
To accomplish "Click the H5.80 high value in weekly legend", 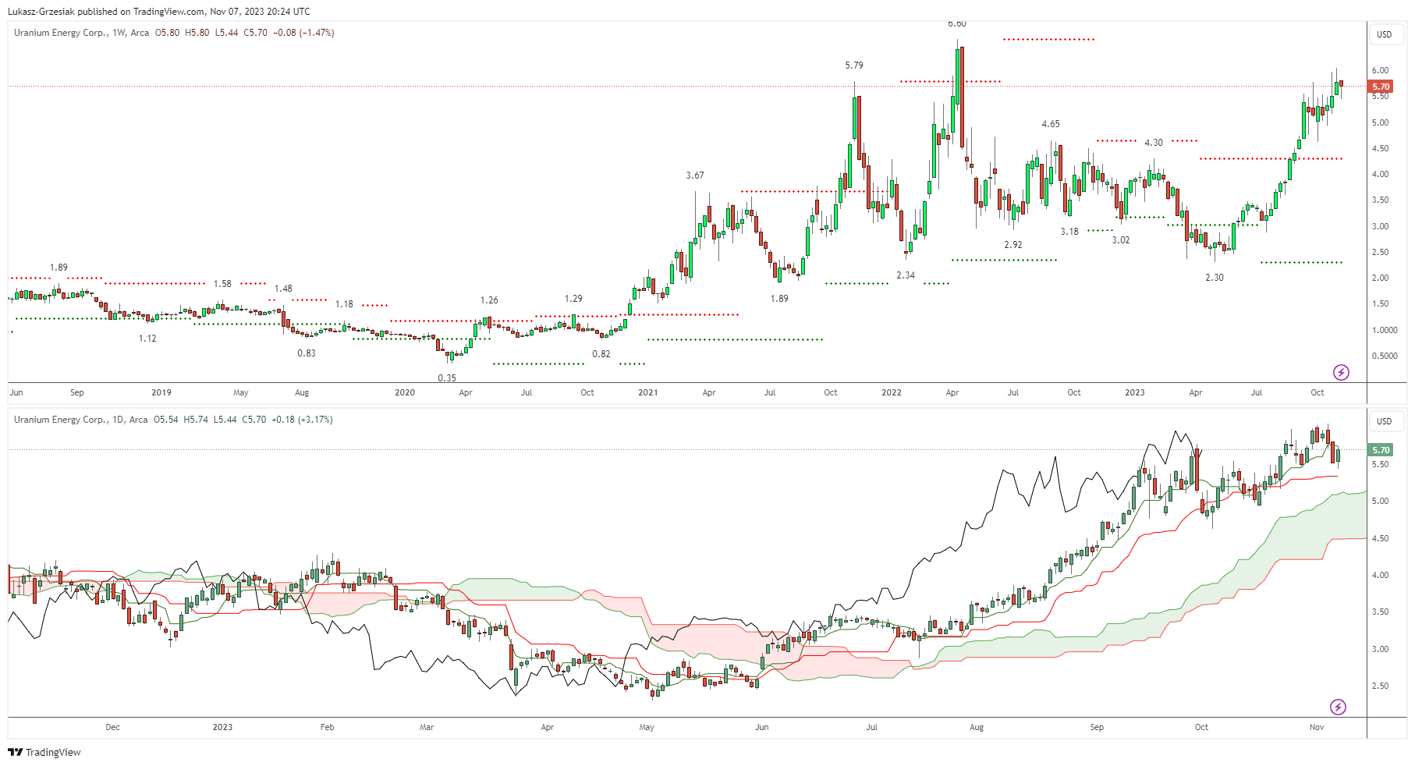I will click(197, 33).
